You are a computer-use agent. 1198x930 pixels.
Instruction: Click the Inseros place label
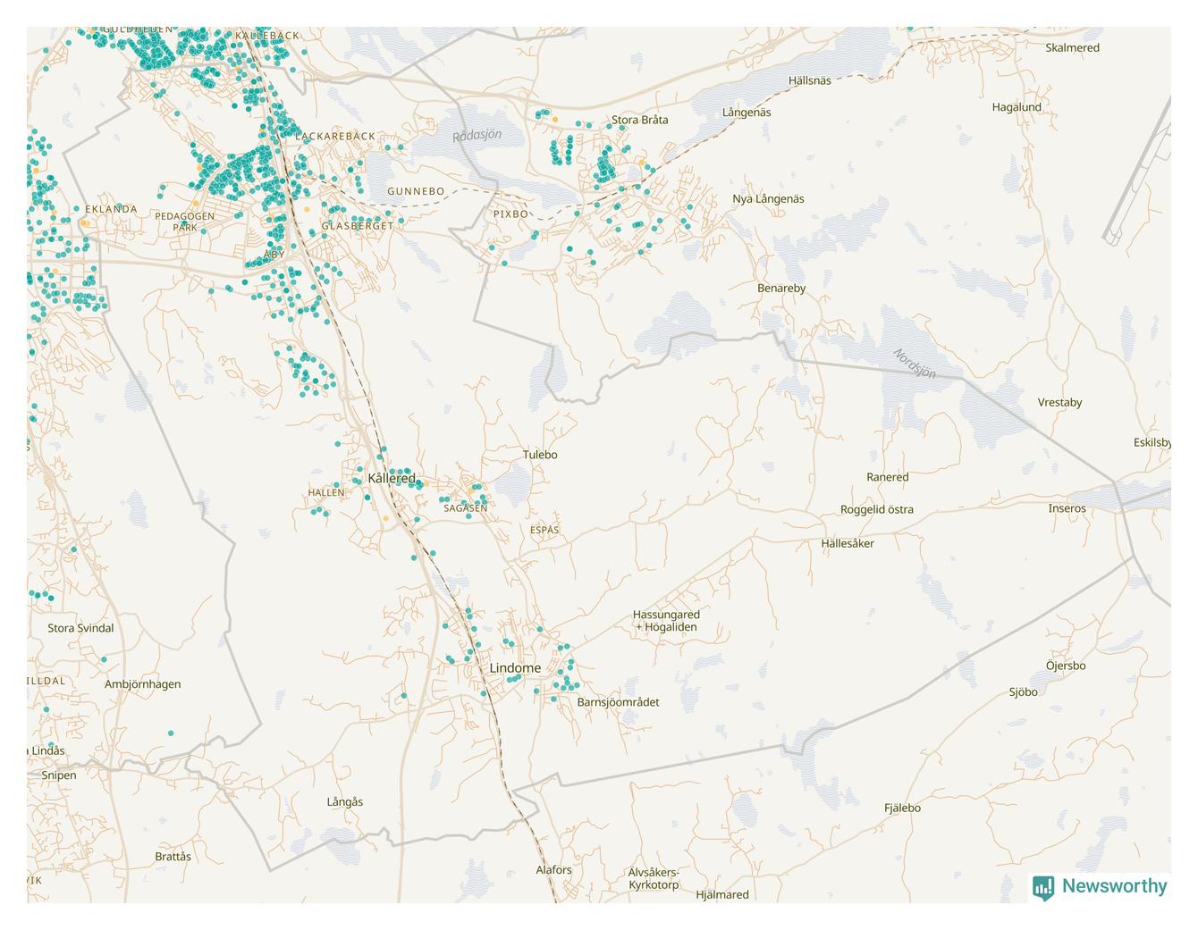click(x=1067, y=508)
